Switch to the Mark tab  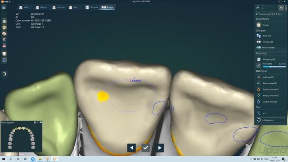pos(24,7)
